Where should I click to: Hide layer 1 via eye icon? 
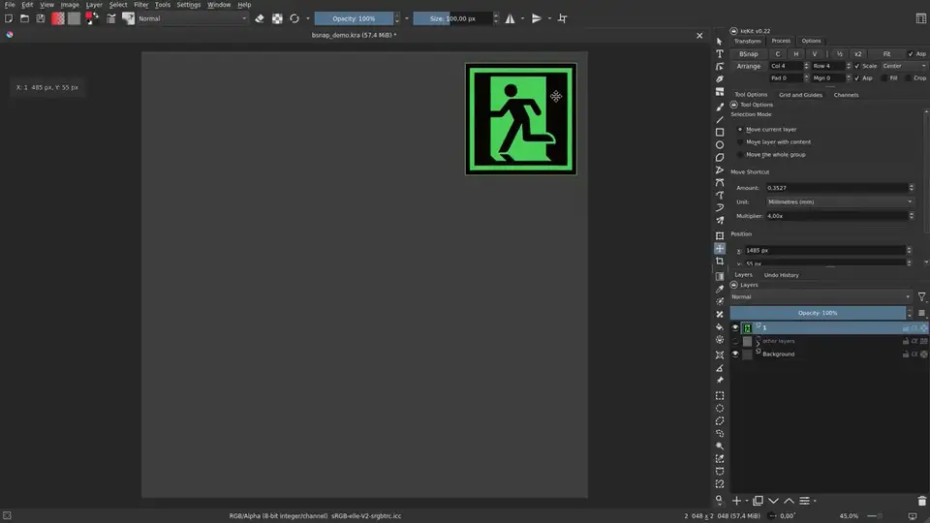(x=735, y=328)
